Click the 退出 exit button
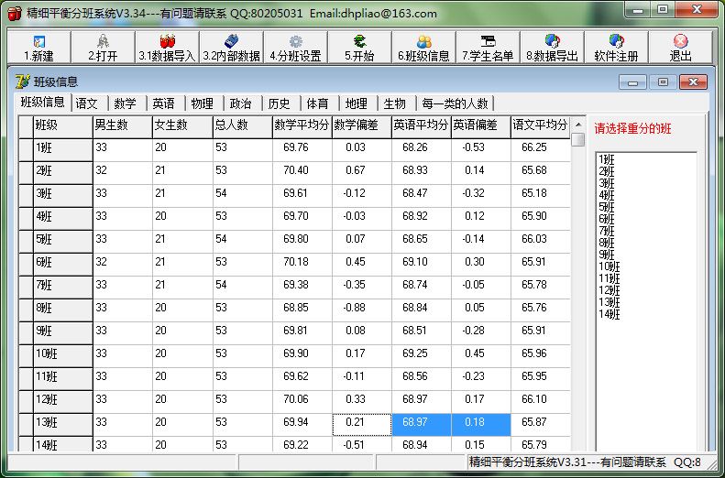The height and width of the screenshot is (478, 725). tap(680, 47)
